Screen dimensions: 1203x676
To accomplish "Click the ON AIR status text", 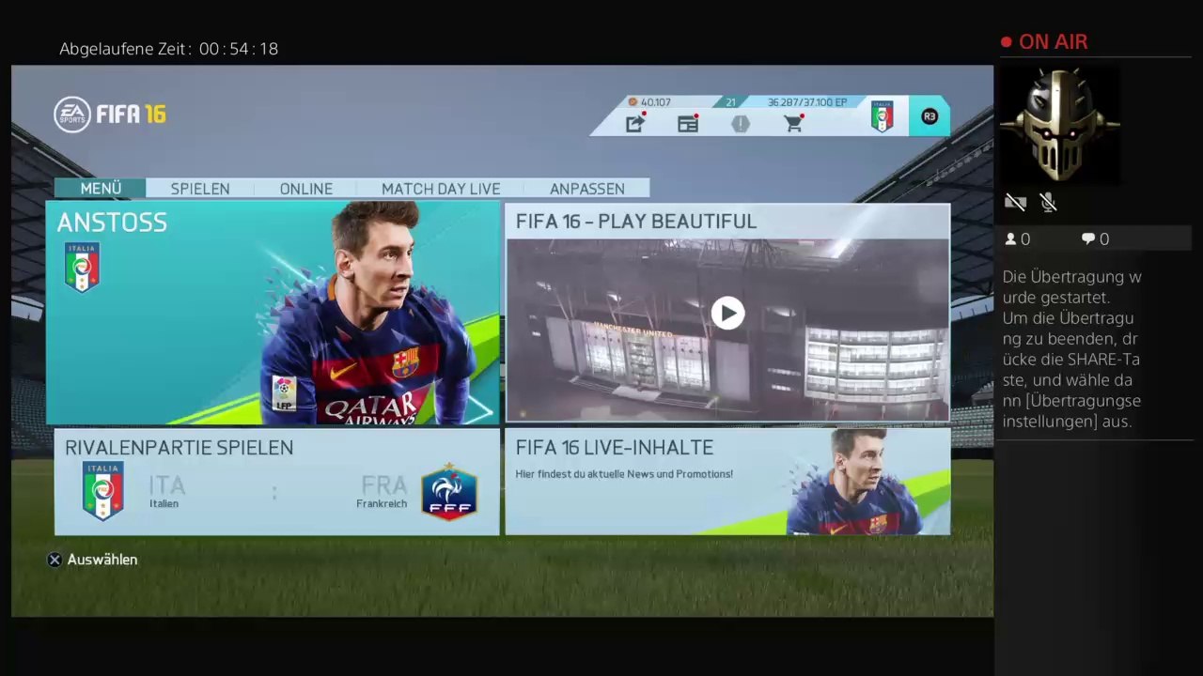I will click(x=1054, y=42).
